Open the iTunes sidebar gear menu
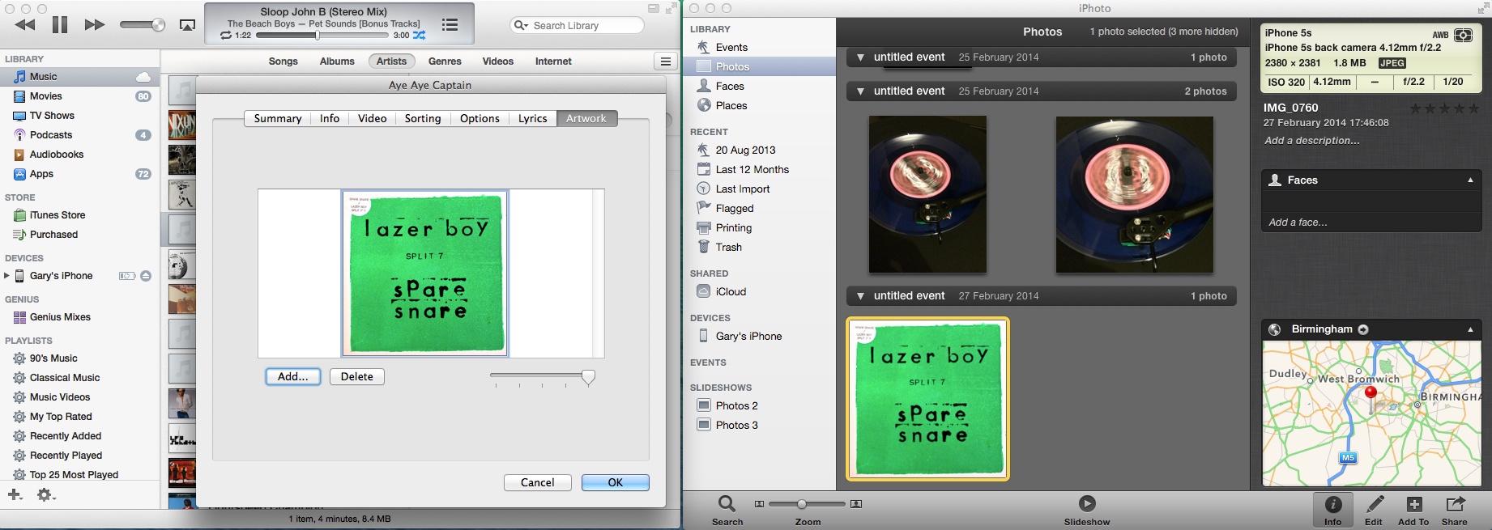The image size is (1492, 530). coord(46,494)
